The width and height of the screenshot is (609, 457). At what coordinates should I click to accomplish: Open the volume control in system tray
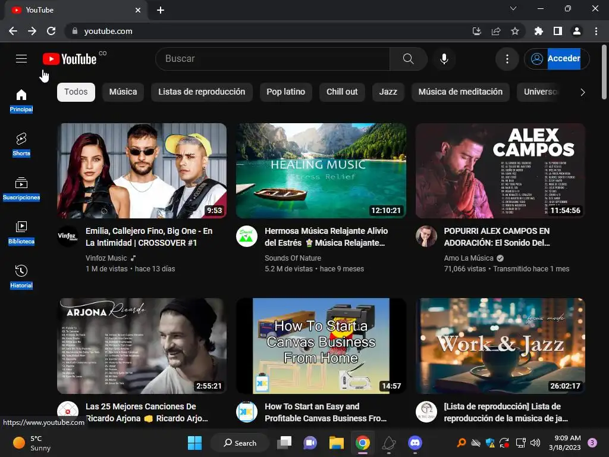tap(535, 443)
